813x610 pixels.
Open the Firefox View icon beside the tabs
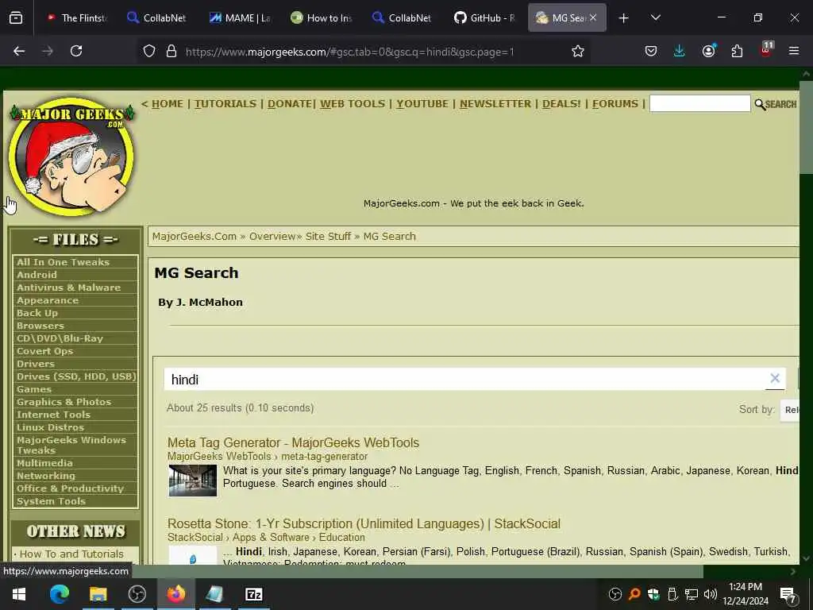pos(16,17)
